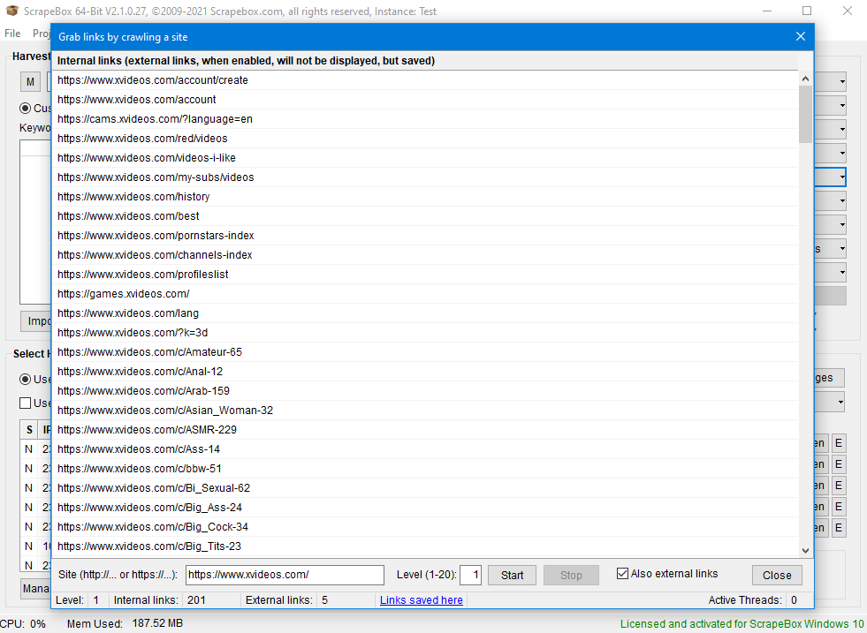The height and width of the screenshot is (633, 867).
Task: Select the c/Arab-159 link row
Action: [x=424, y=390]
